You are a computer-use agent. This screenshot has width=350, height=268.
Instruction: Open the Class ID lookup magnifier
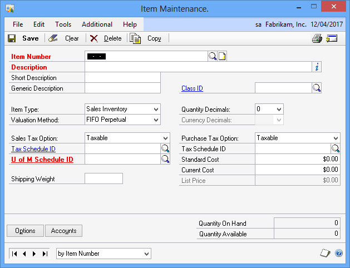coord(317,88)
